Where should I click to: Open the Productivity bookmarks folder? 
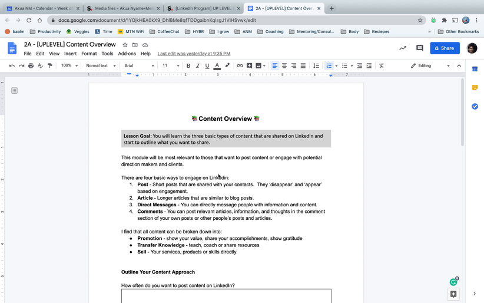(45, 31)
